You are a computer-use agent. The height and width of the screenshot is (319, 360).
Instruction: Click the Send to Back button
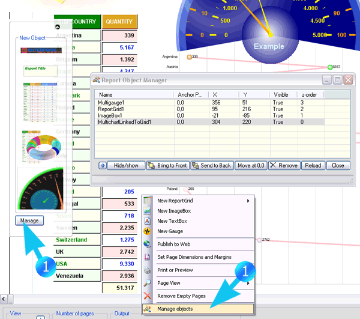[212, 165]
